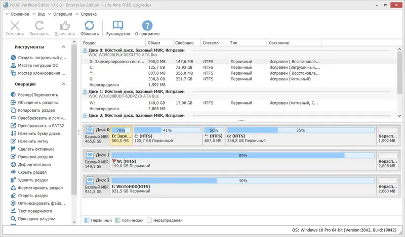
Task: Choose Форматировать раздел operation
Action: pyautogui.click(x=36, y=188)
